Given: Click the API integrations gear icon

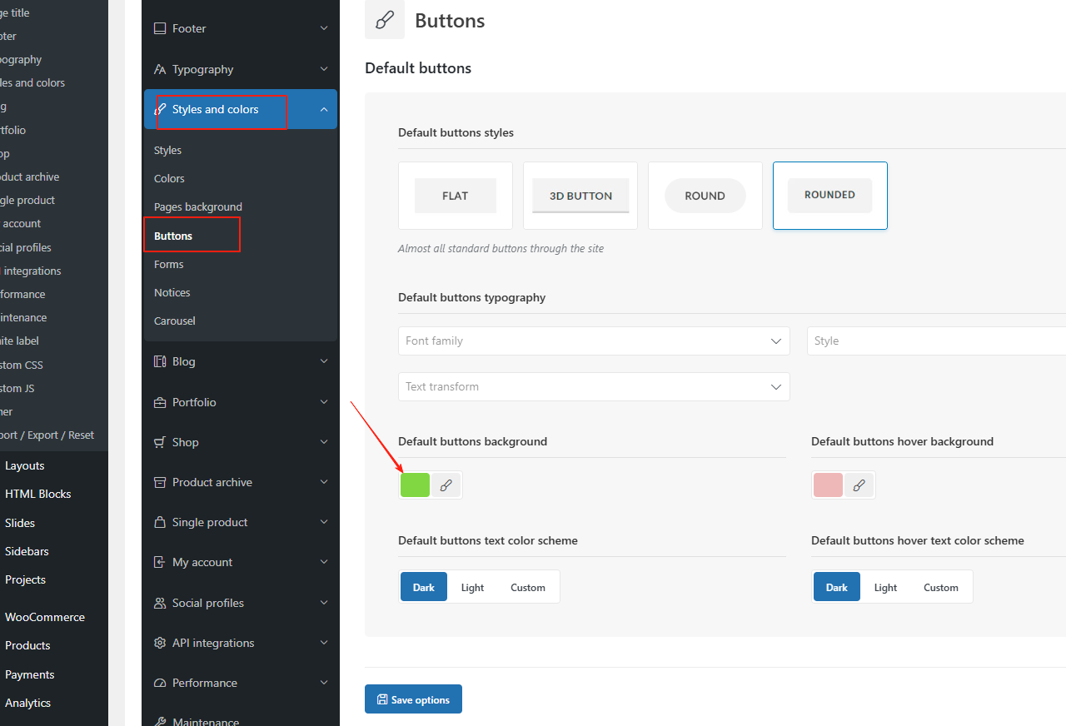Looking at the screenshot, I should tap(159, 642).
